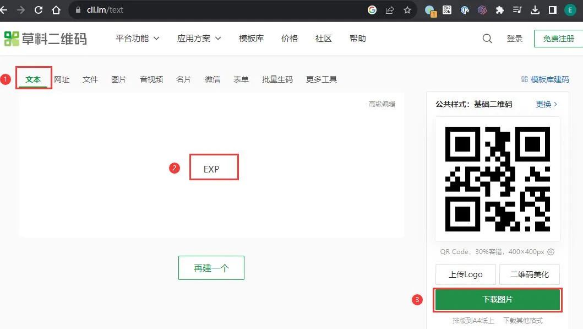The image size is (583, 329).
Task: Open the extensions puzzle piece menu
Action: (500, 10)
